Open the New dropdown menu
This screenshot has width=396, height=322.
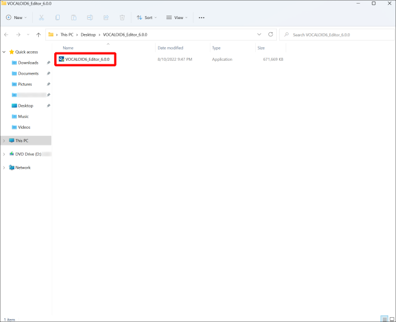pos(17,18)
